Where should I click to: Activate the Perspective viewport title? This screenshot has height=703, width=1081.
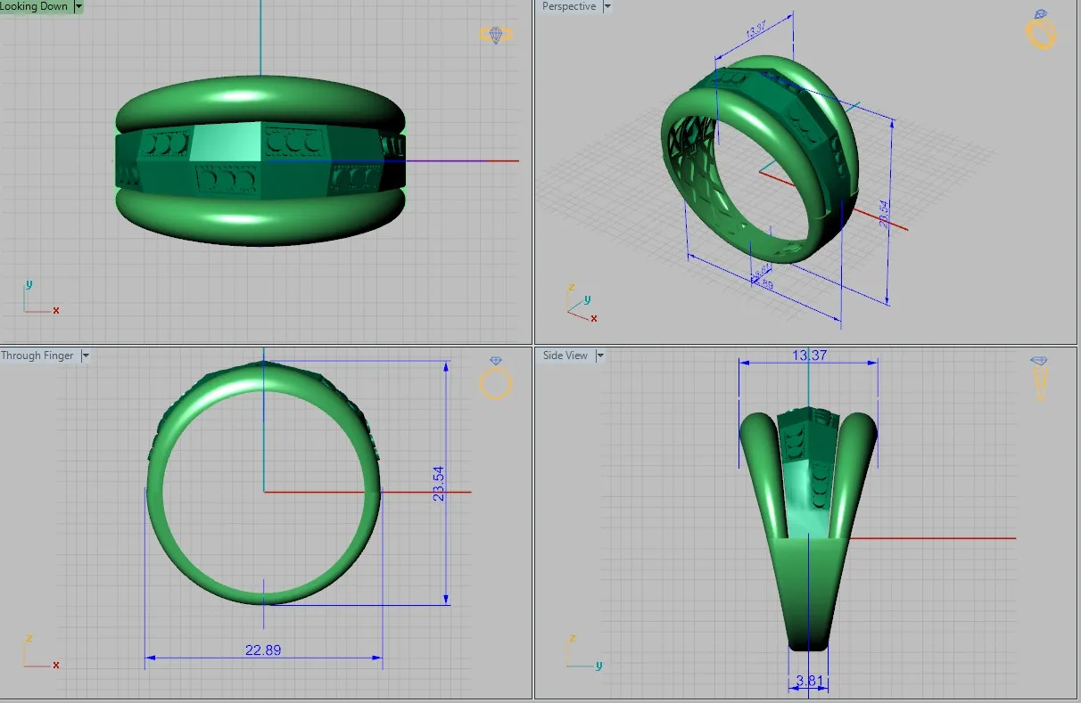[x=569, y=6]
